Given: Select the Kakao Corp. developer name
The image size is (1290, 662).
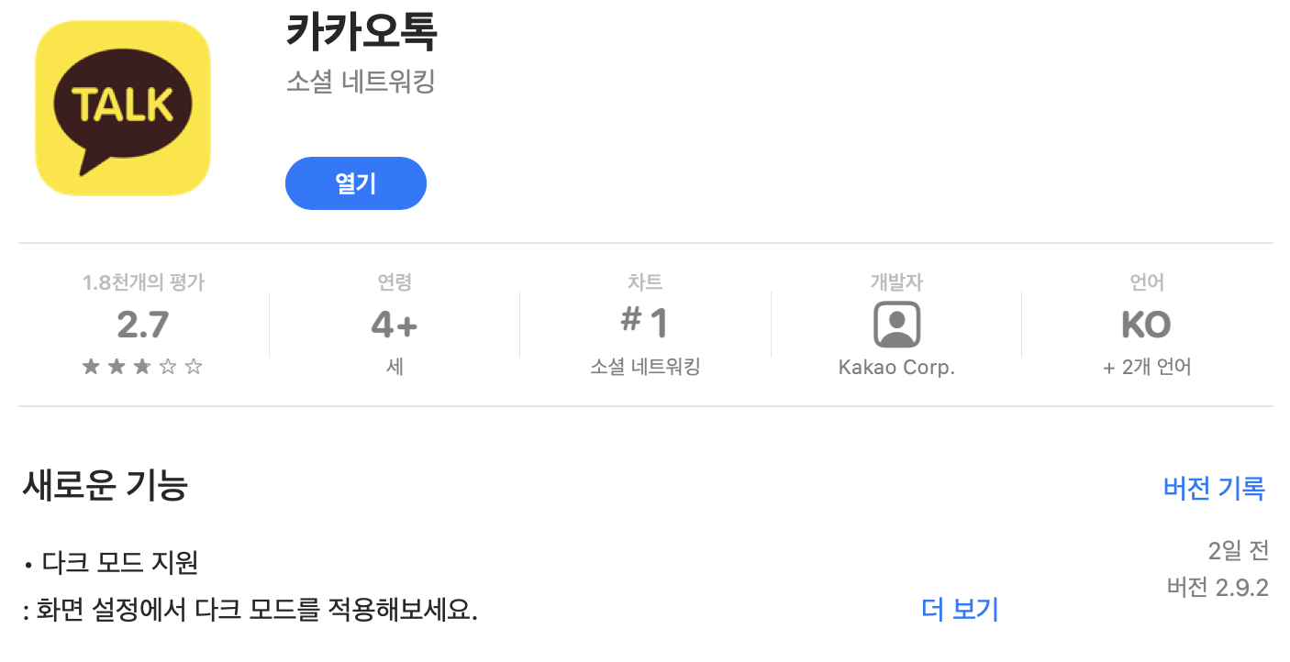Looking at the screenshot, I should click(x=896, y=368).
